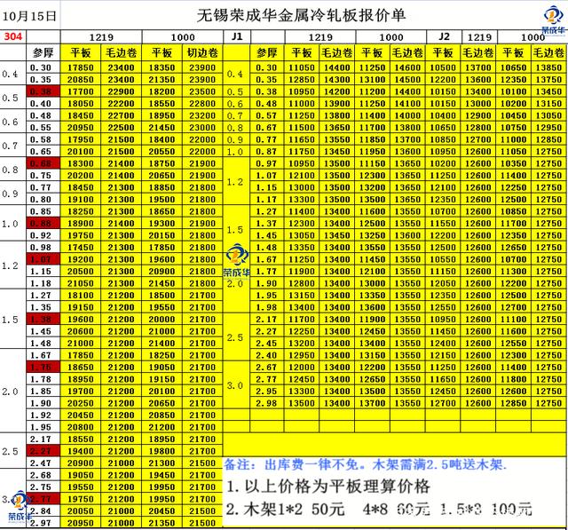568x530 pixels.
Task: Click price 22900 in 304 row 0.38
Action: pyautogui.click(x=121, y=91)
